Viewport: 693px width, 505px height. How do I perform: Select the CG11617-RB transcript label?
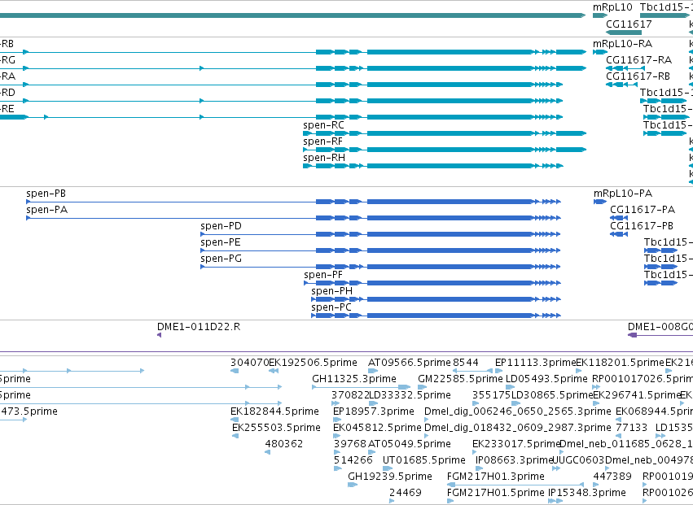tap(638, 76)
